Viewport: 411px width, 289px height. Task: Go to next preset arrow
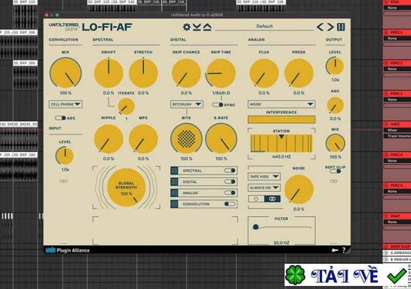coord(330,27)
